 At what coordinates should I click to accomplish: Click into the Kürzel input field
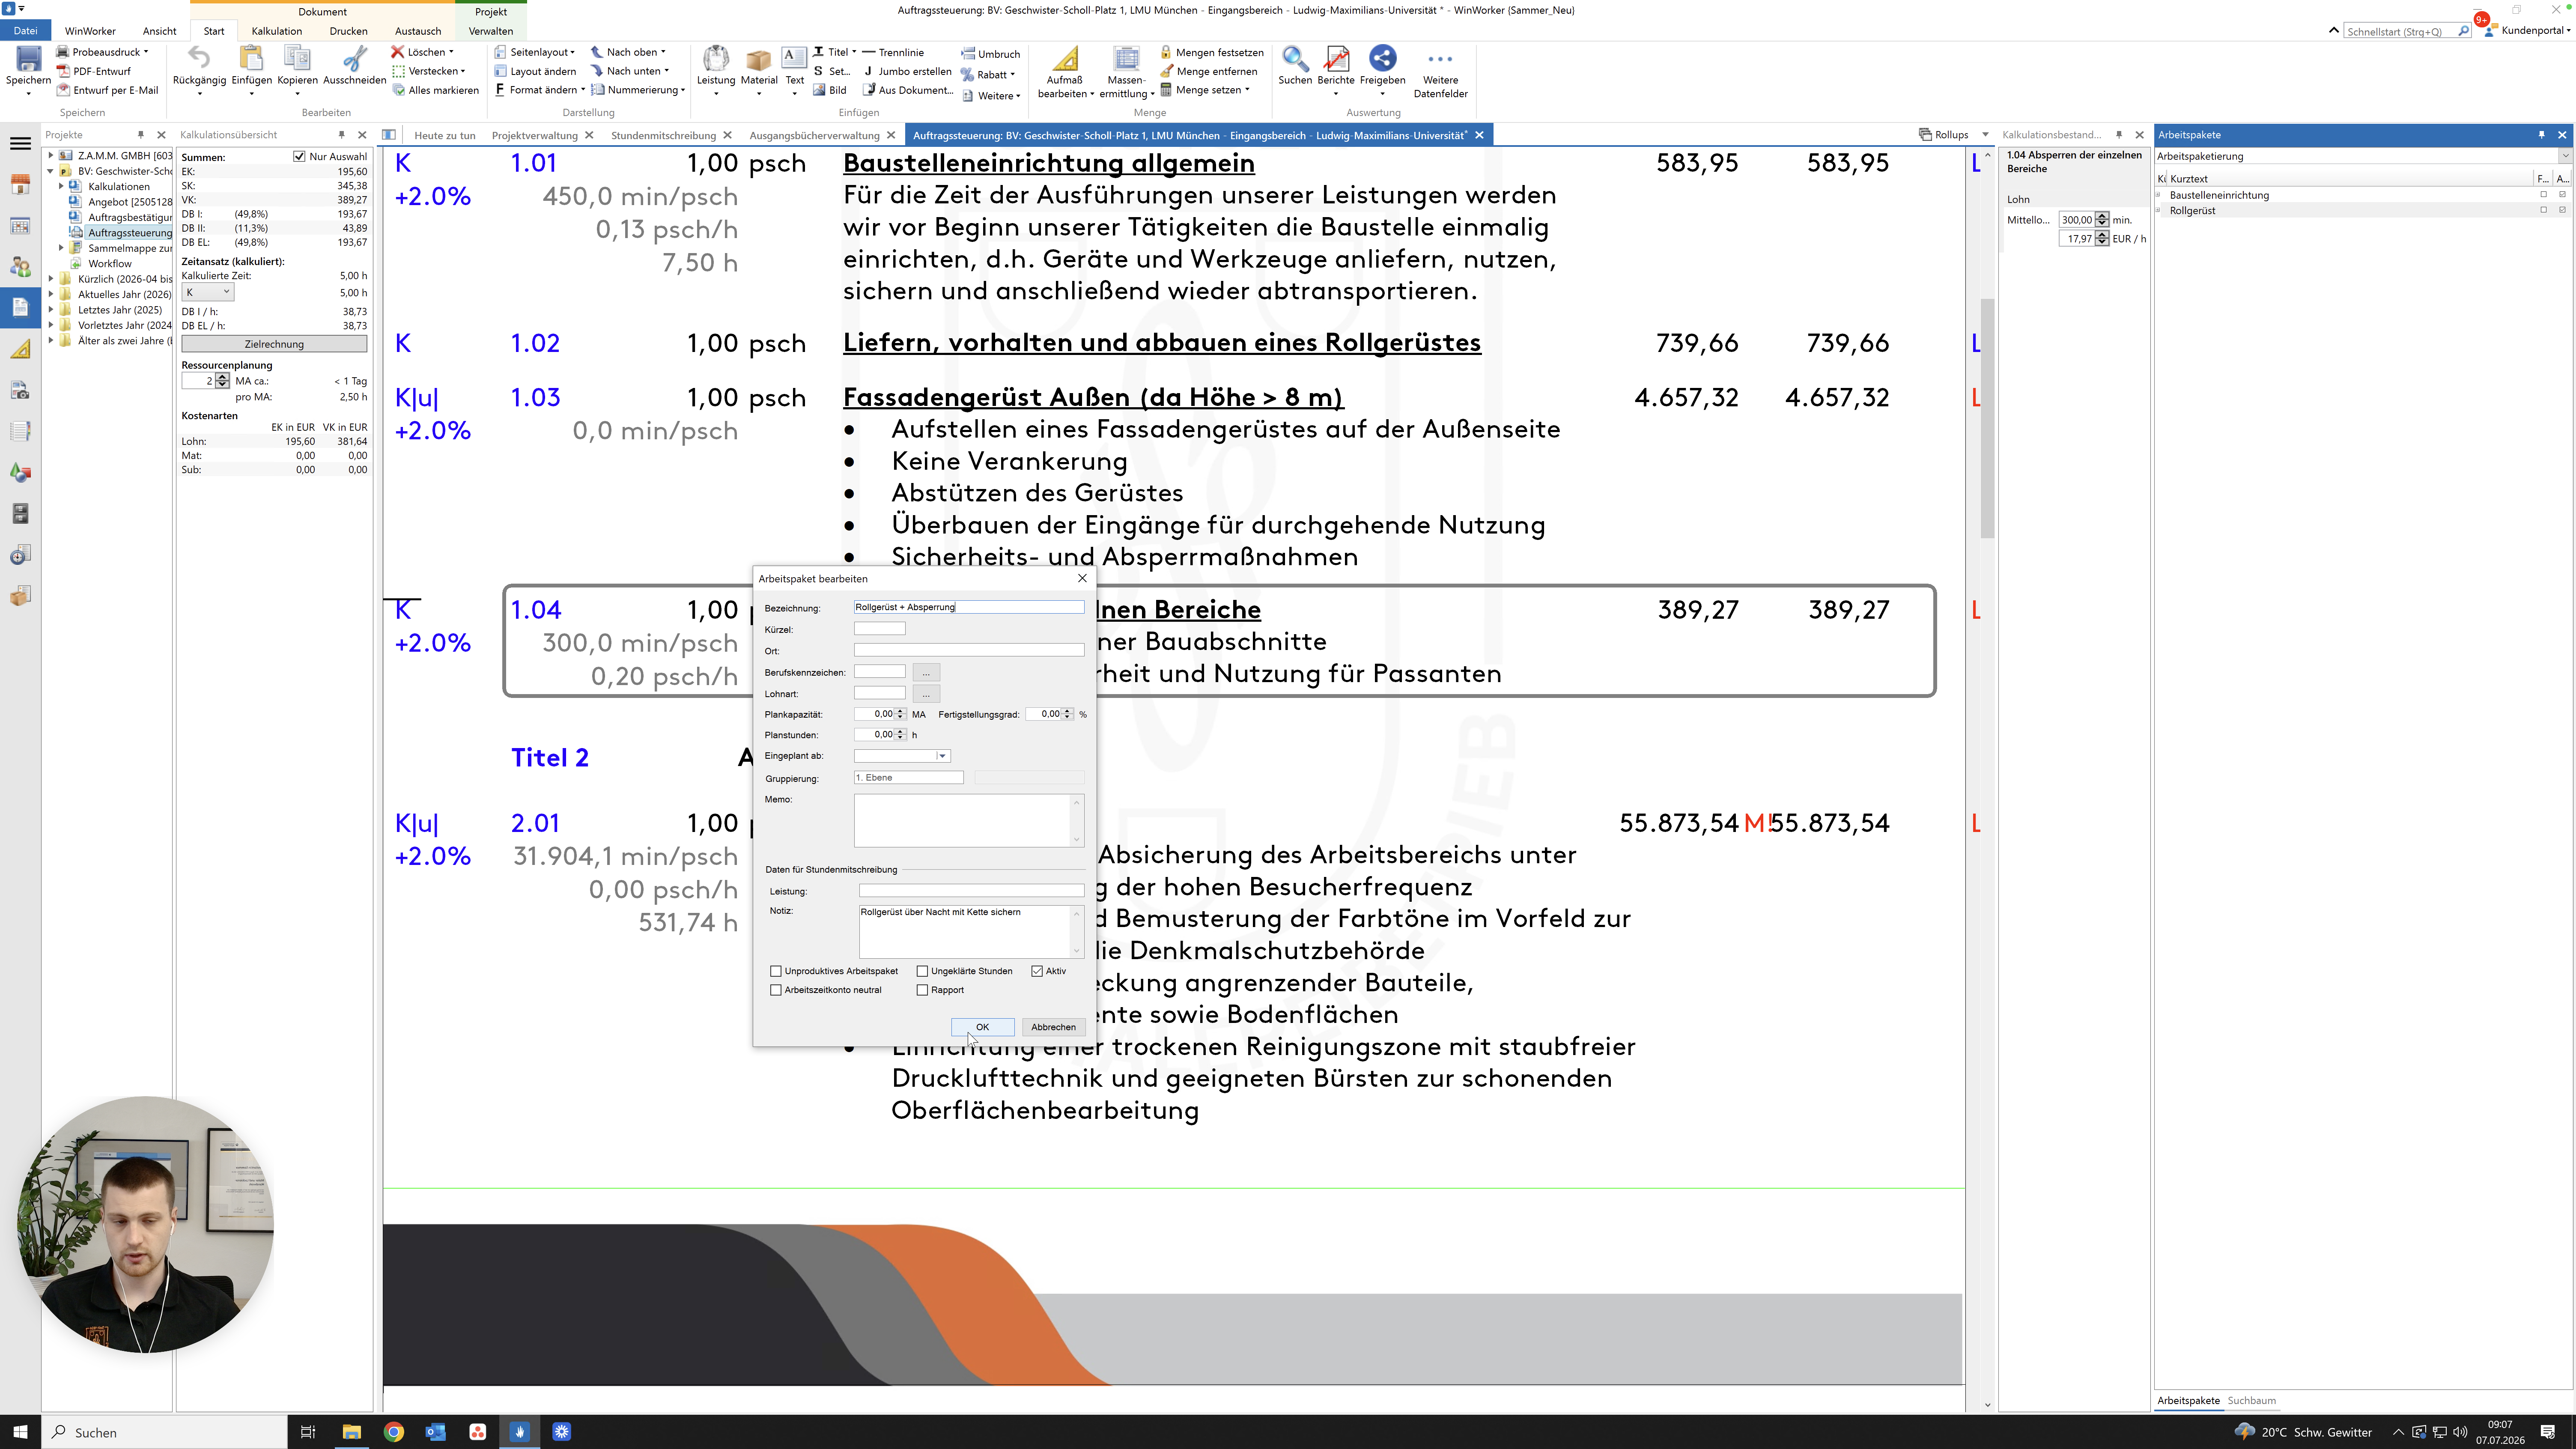[x=879, y=629]
